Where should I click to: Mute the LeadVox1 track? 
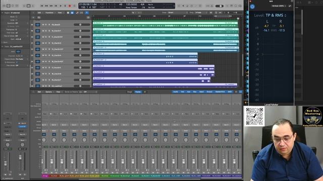43,86
